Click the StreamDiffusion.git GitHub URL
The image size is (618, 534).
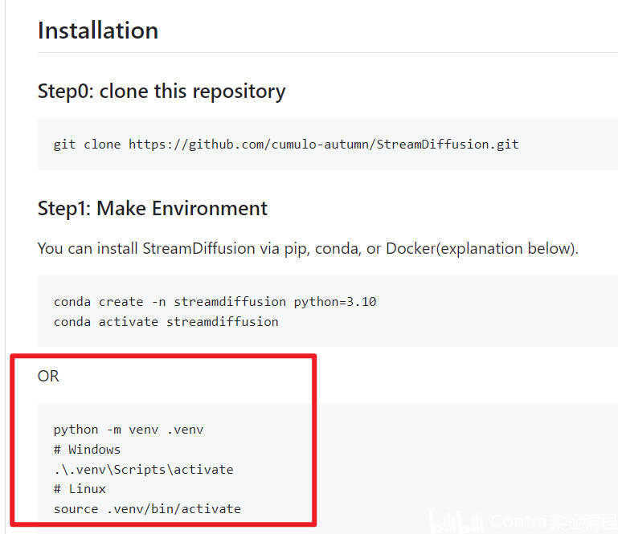(323, 145)
